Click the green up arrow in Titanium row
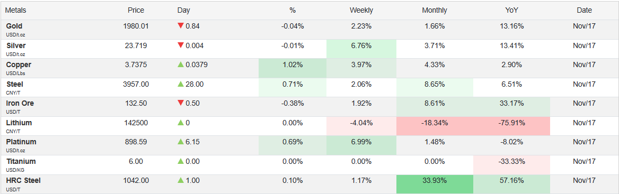Viewport: 619px width, 194px height. pos(180,161)
